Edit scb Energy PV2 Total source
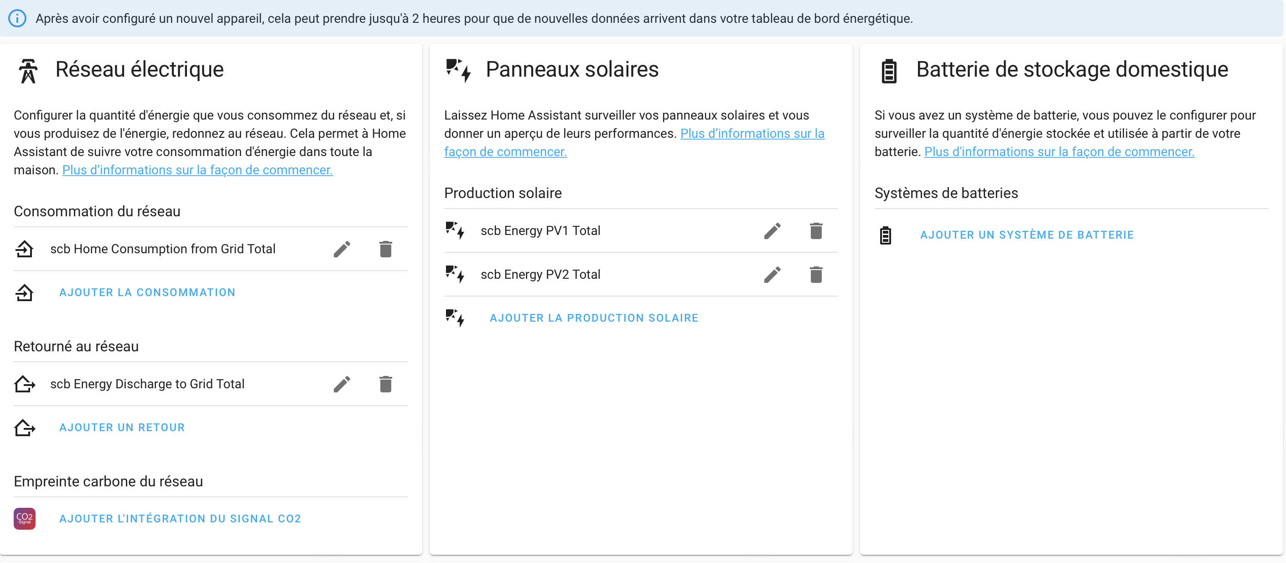Screen dimensions: 1286x563 tap(773, 274)
